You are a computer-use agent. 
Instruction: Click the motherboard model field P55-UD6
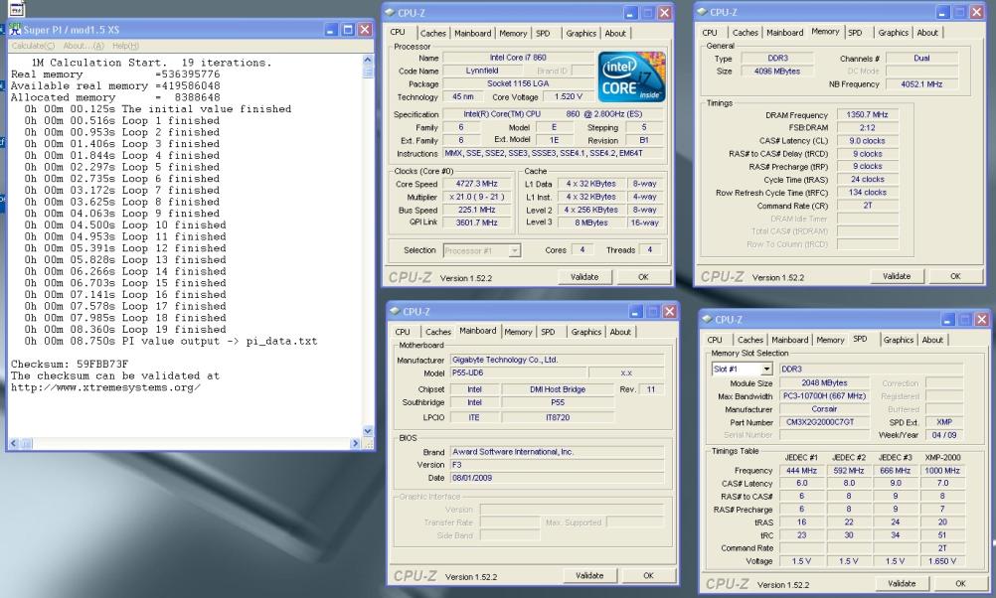(x=519, y=373)
